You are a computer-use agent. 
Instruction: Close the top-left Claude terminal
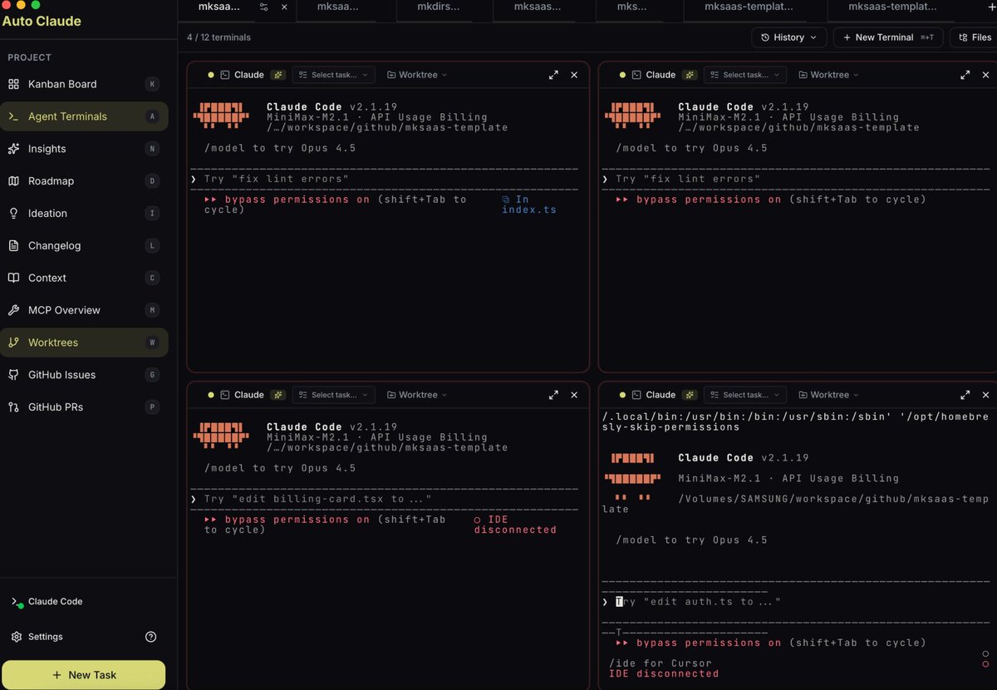tap(574, 75)
